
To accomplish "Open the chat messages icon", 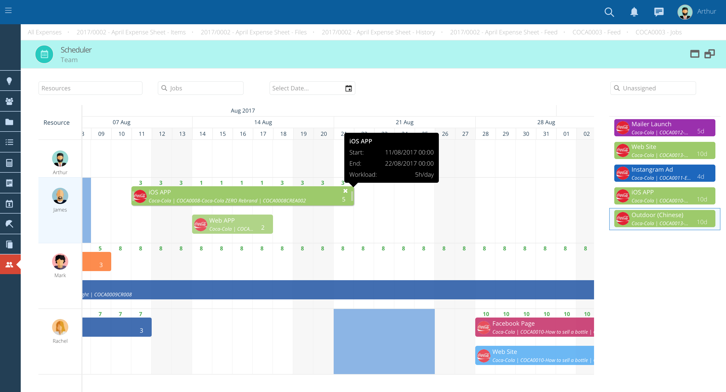I will pos(659,12).
